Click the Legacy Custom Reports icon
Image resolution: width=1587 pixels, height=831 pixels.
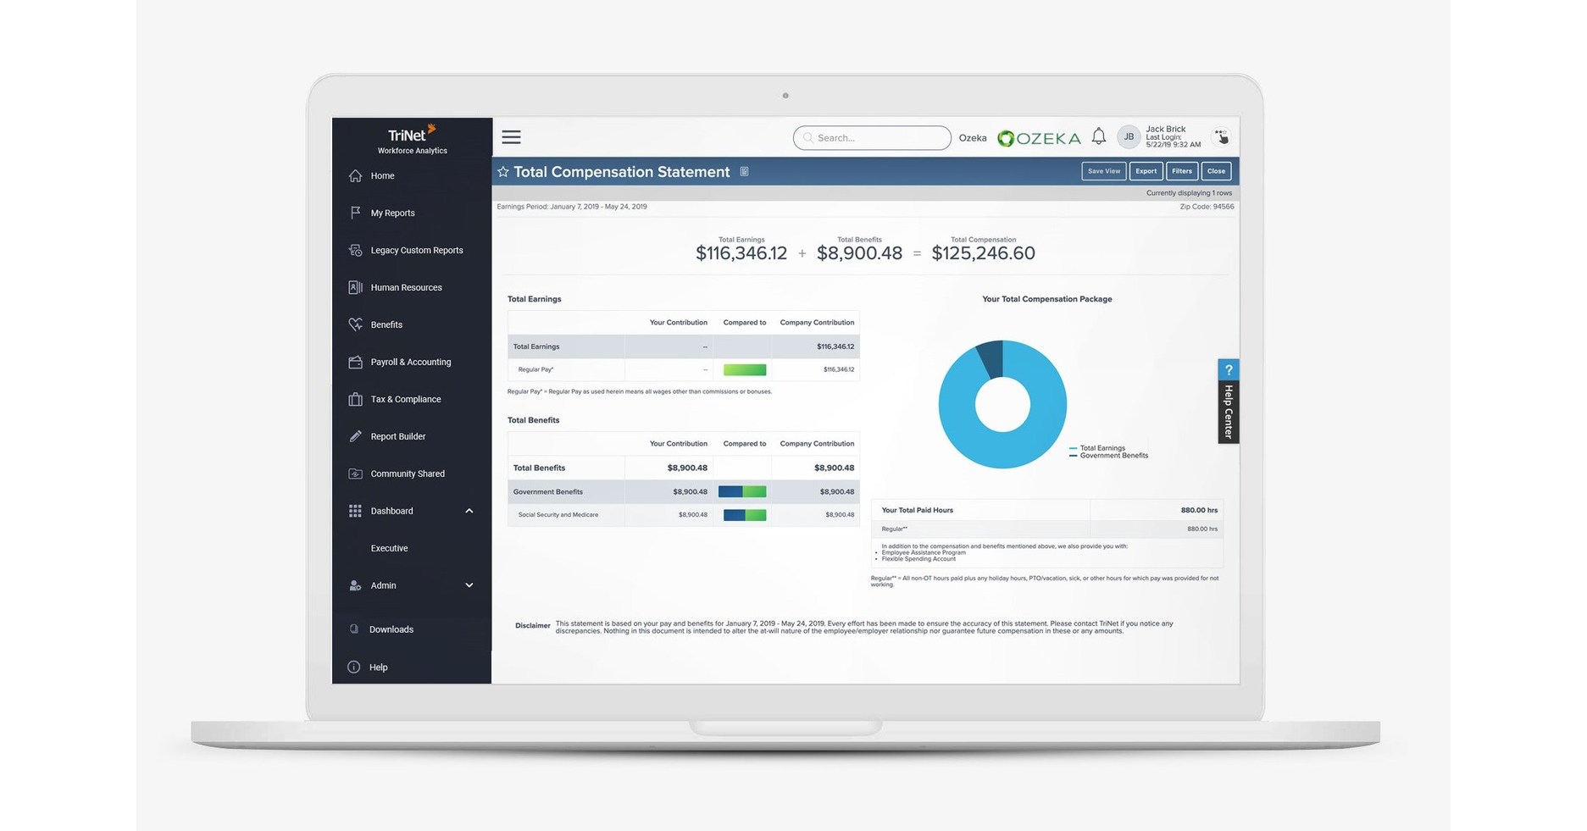click(355, 250)
